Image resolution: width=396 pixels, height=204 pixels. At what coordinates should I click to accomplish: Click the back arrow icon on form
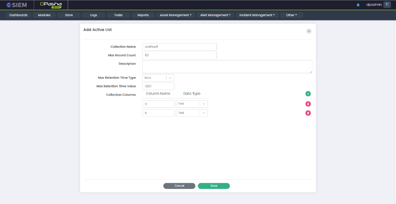pos(309,31)
